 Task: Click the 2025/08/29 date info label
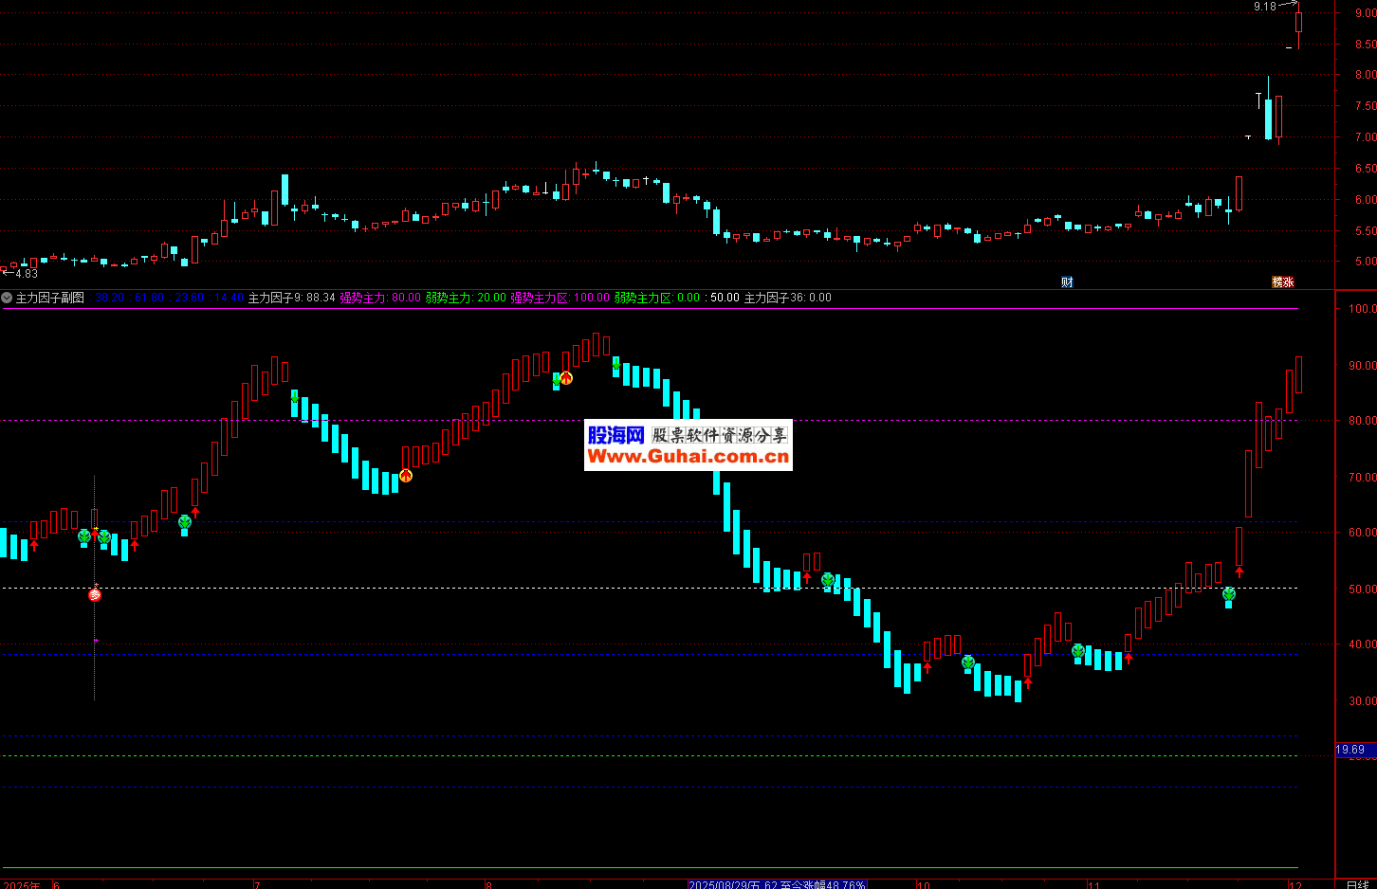pos(776,884)
